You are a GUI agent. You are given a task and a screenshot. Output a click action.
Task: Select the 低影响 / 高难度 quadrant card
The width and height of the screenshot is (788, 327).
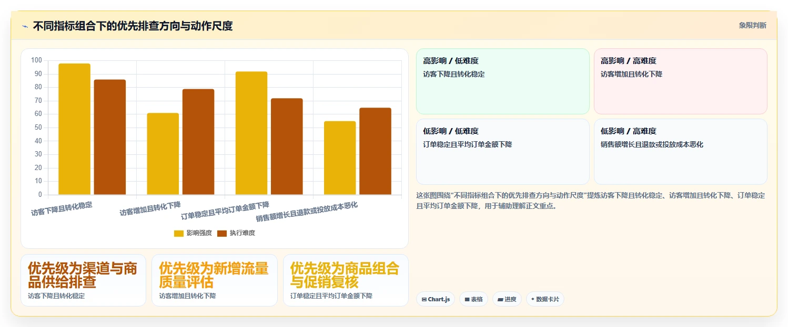click(x=681, y=152)
